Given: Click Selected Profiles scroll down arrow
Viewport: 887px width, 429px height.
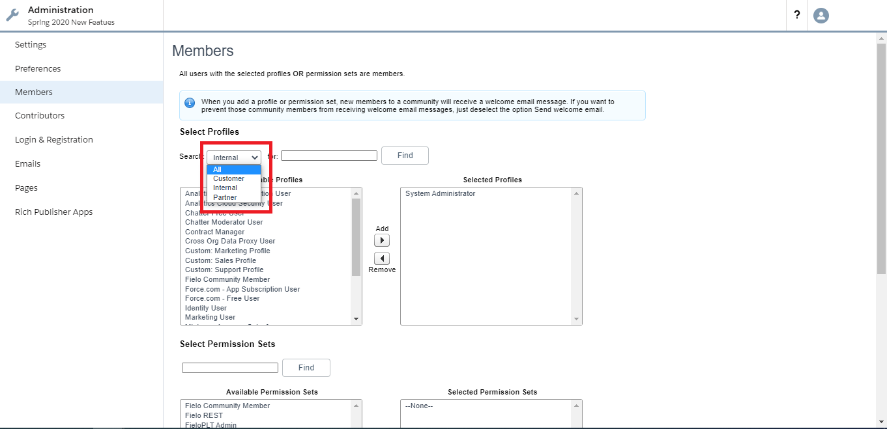Looking at the screenshot, I should (576, 319).
